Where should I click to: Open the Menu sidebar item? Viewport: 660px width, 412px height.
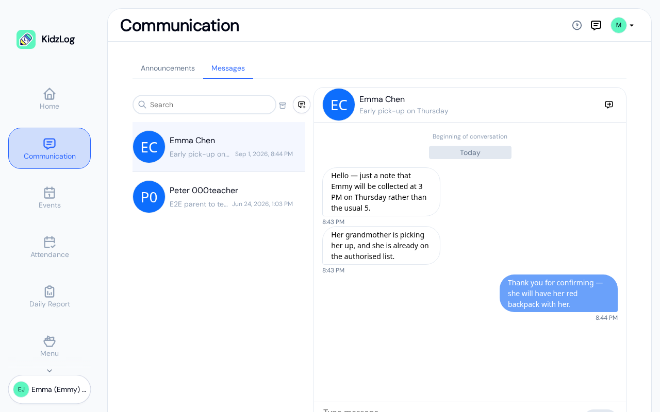[x=49, y=346]
